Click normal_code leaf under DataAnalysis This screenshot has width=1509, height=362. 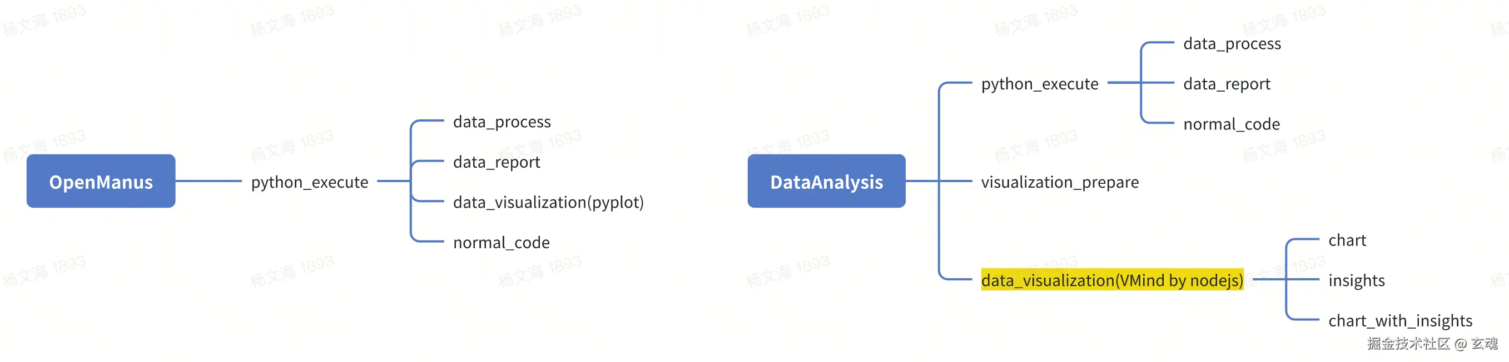[x=1231, y=124]
